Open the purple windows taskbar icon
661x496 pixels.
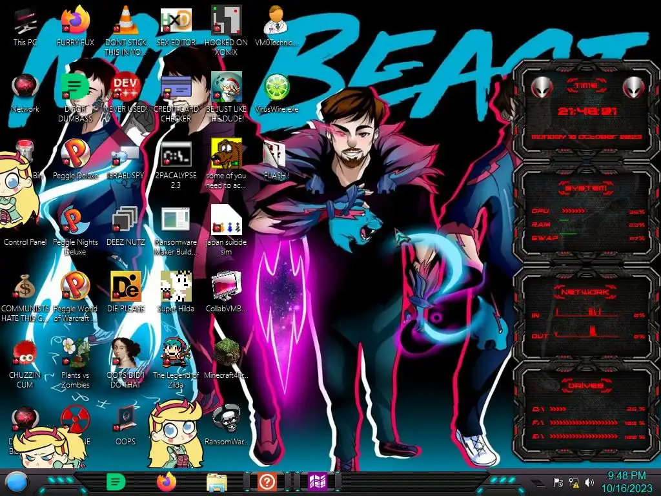(x=318, y=482)
